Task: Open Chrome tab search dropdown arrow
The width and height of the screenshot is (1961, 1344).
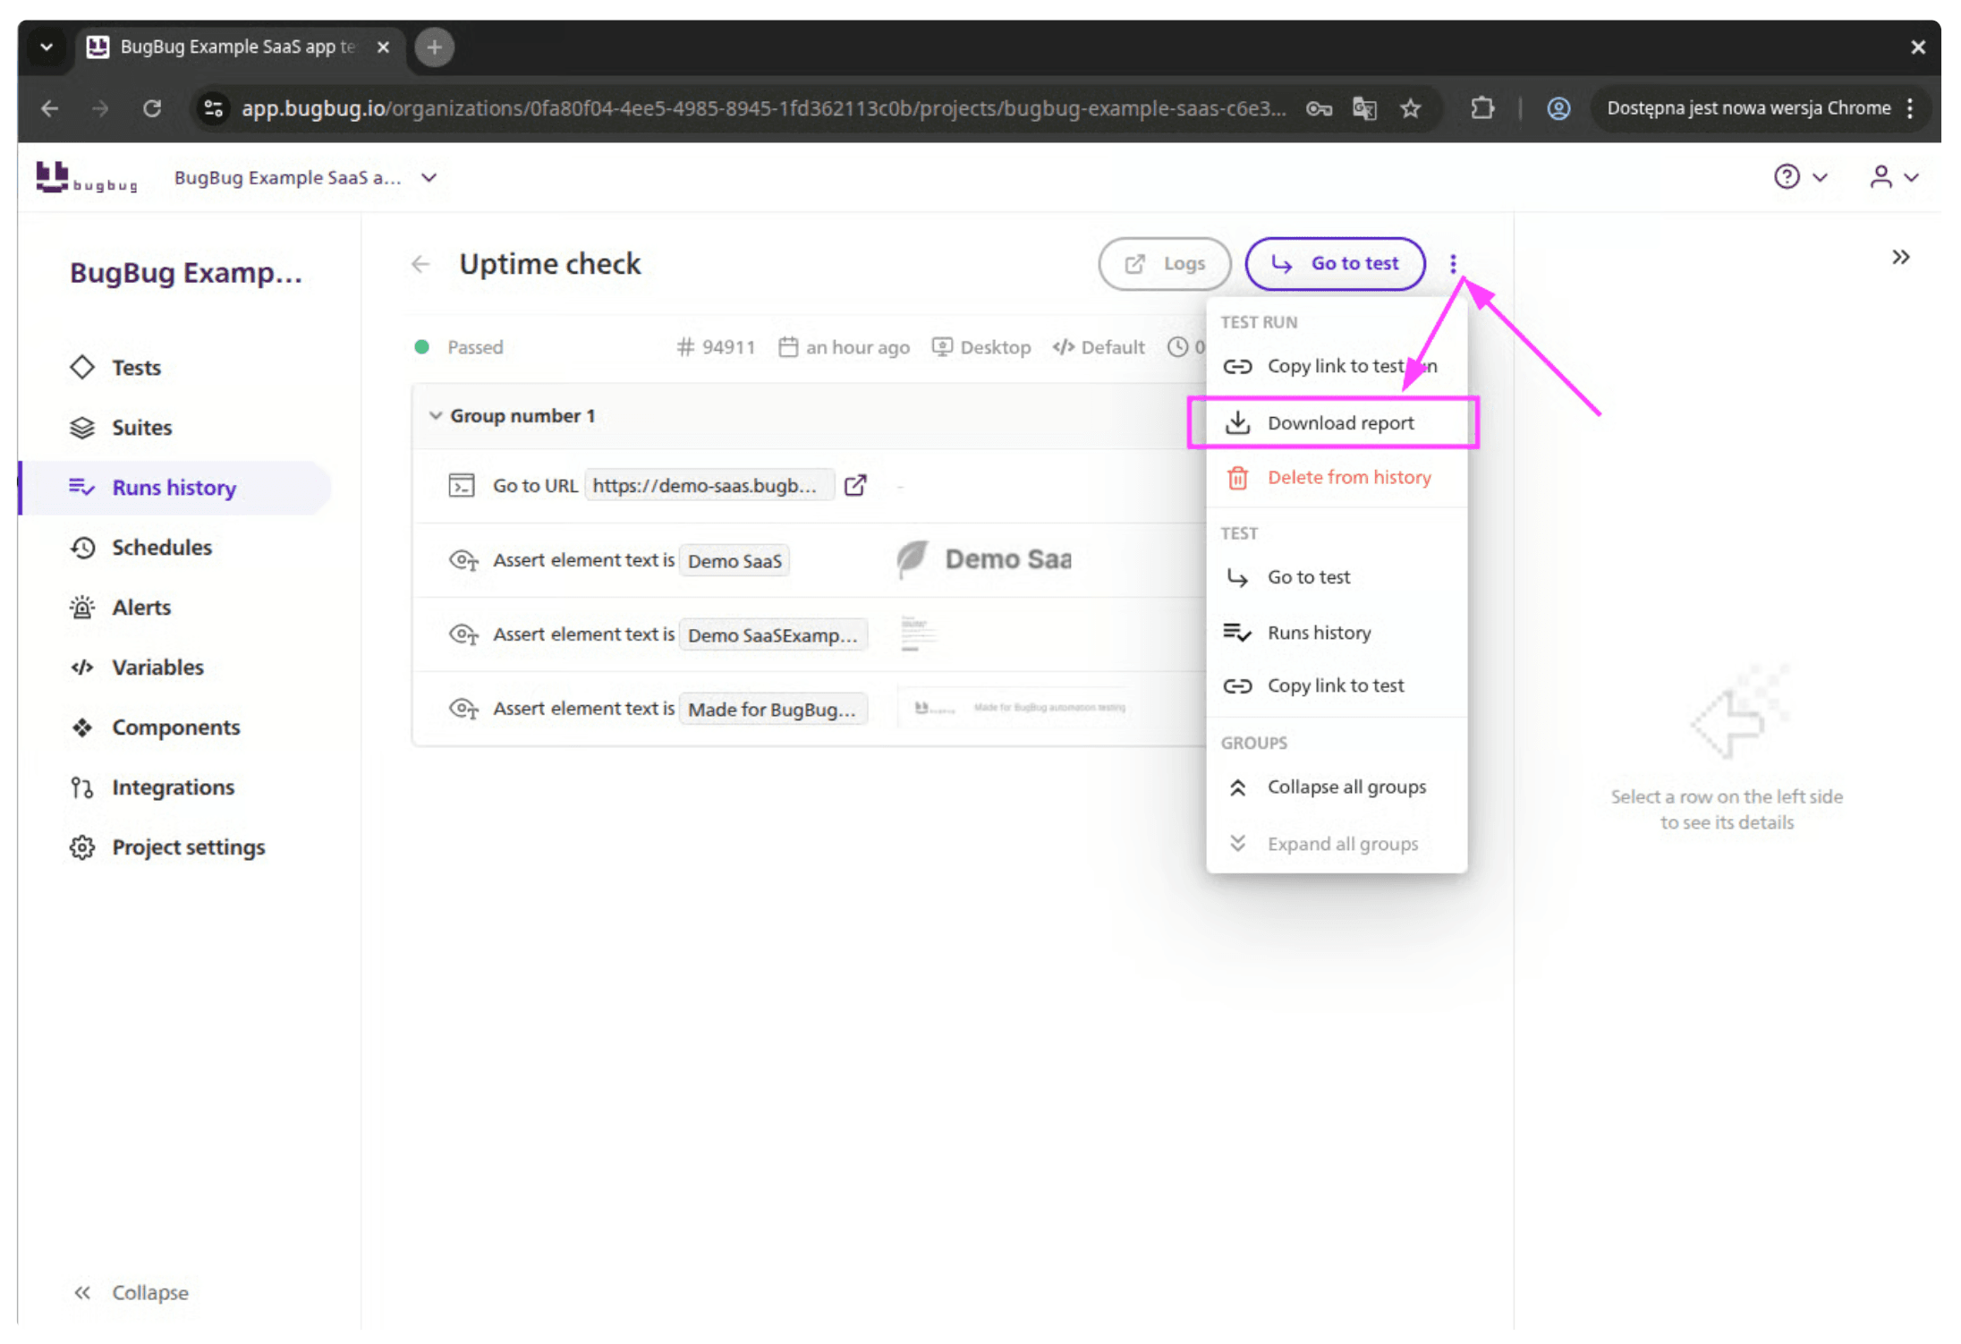Action: (x=47, y=47)
